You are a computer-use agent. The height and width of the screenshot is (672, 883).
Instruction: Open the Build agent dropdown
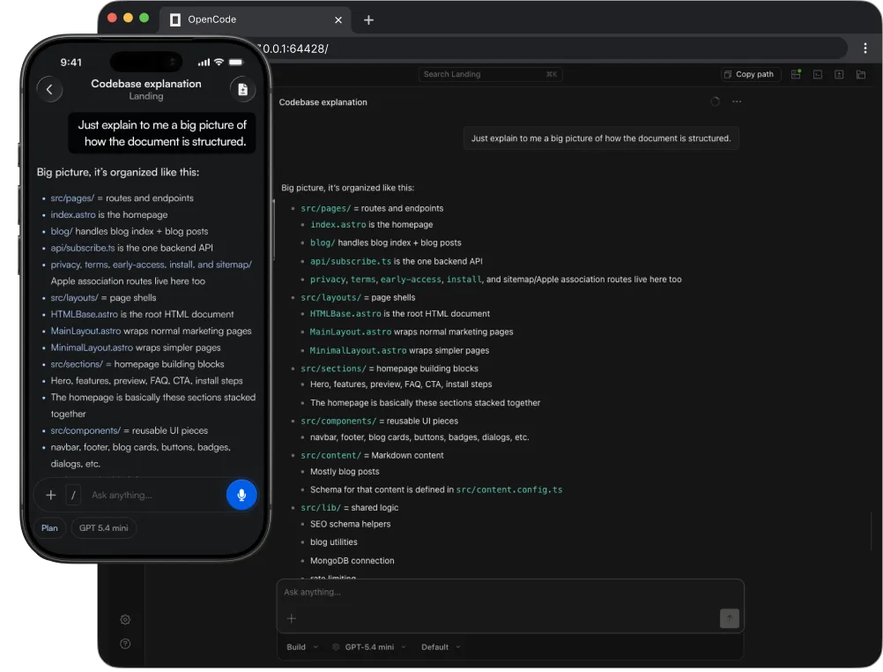coord(302,647)
